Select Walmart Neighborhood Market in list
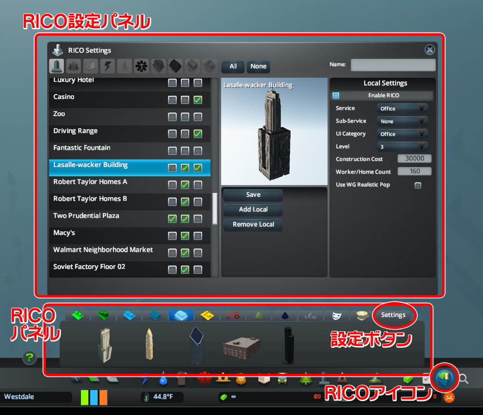This screenshot has height=415, width=483. tap(130, 253)
